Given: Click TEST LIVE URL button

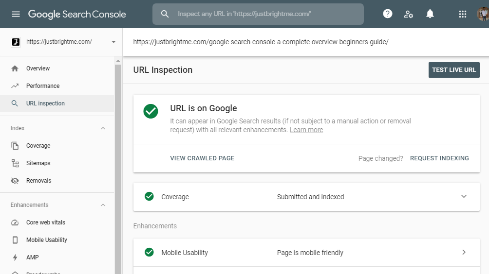Looking at the screenshot, I should coord(454,69).
